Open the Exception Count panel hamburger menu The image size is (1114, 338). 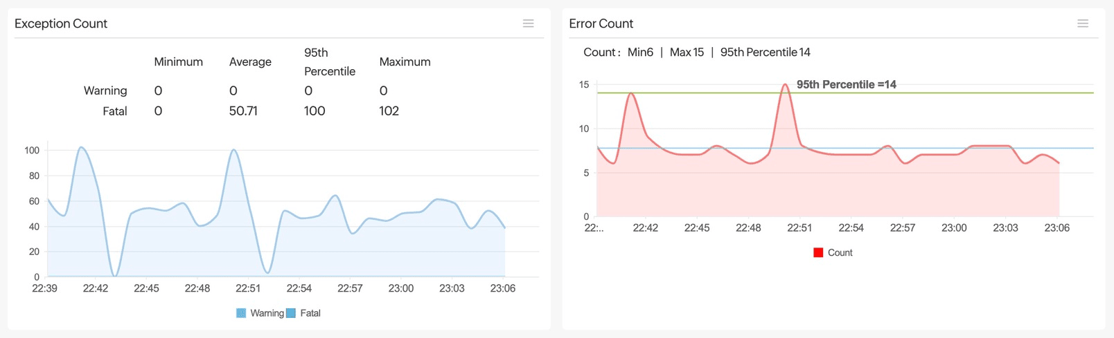point(528,24)
